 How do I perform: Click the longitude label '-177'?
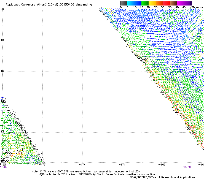point(42,165)
